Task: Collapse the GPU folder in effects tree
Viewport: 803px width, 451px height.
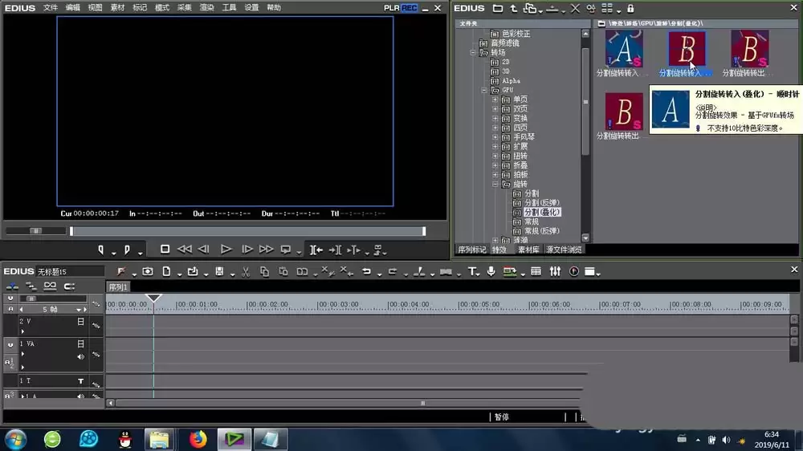Action: (484, 90)
